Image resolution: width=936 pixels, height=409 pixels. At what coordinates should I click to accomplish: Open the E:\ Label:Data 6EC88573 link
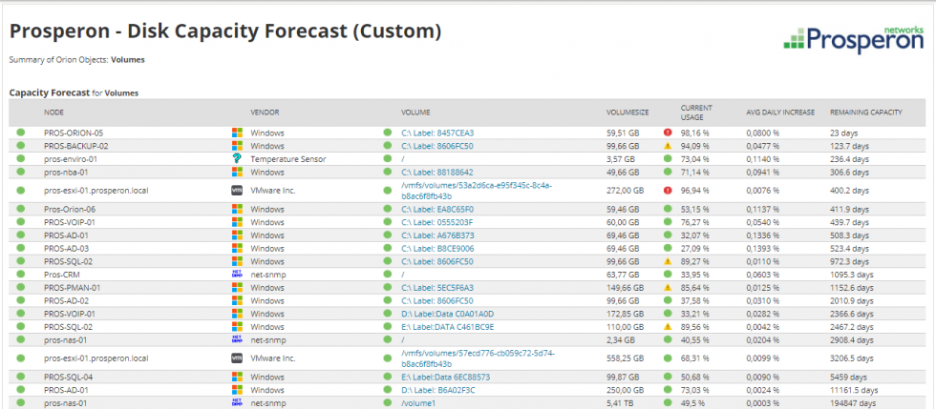coord(445,378)
